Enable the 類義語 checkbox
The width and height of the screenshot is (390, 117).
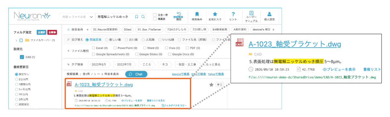pos(155,19)
